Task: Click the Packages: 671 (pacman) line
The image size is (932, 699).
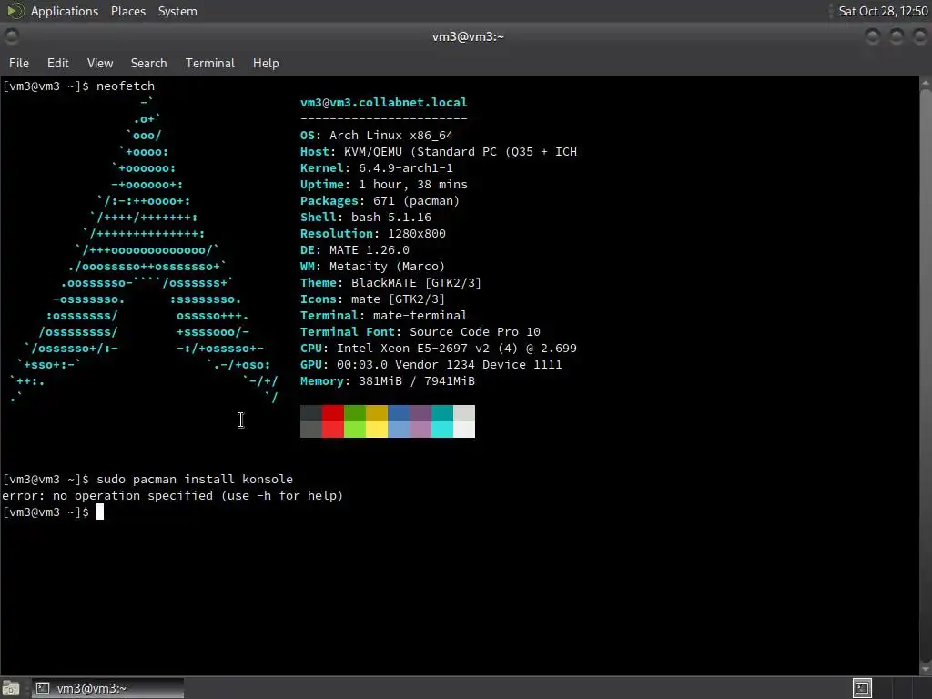Action: tap(380, 201)
